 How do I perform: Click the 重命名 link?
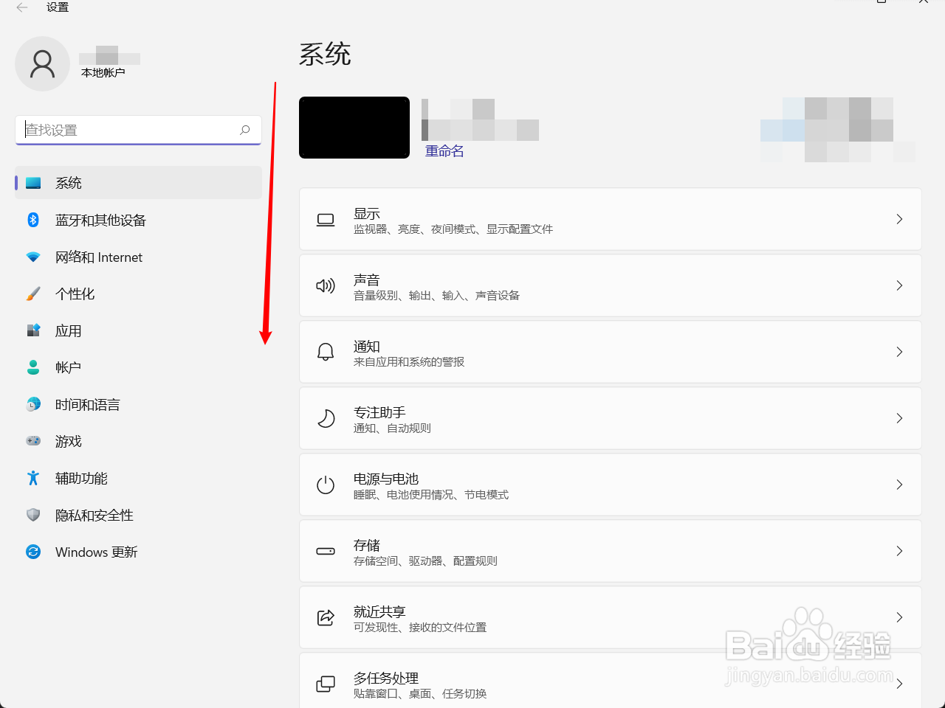click(444, 151)
